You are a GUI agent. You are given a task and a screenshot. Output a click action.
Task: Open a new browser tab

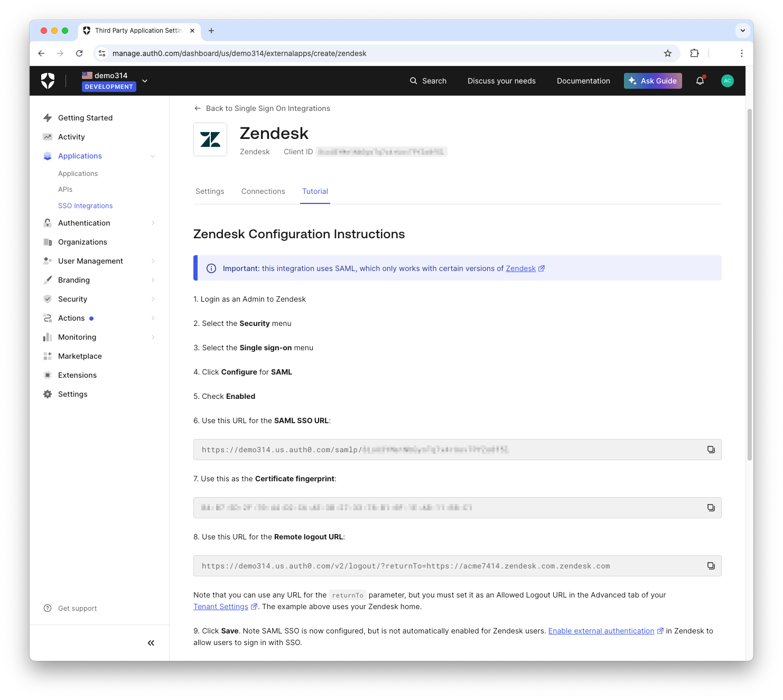[x=211, y=31]
